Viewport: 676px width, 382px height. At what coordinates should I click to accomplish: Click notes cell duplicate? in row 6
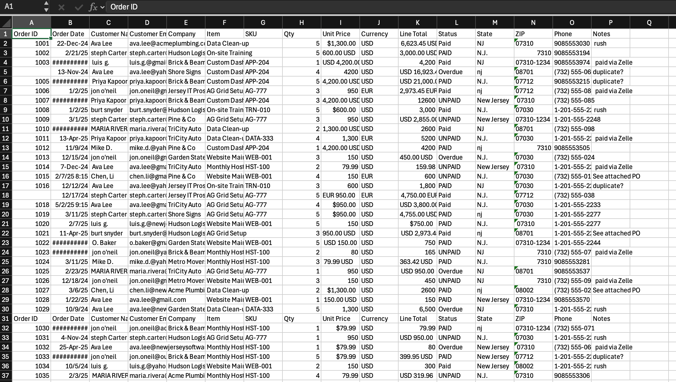tap(611, 81)
